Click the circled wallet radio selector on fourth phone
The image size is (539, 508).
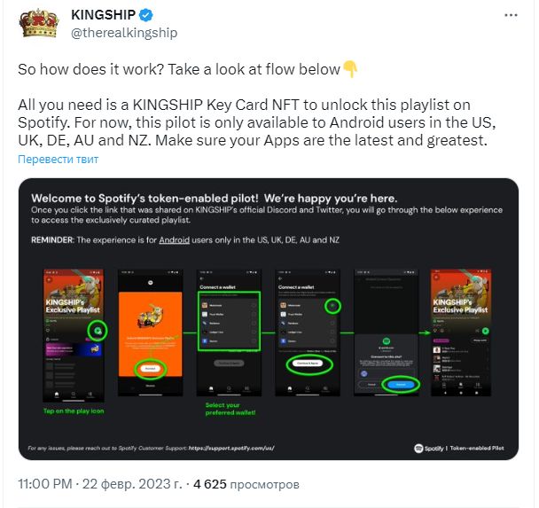[x=332, y=306]
